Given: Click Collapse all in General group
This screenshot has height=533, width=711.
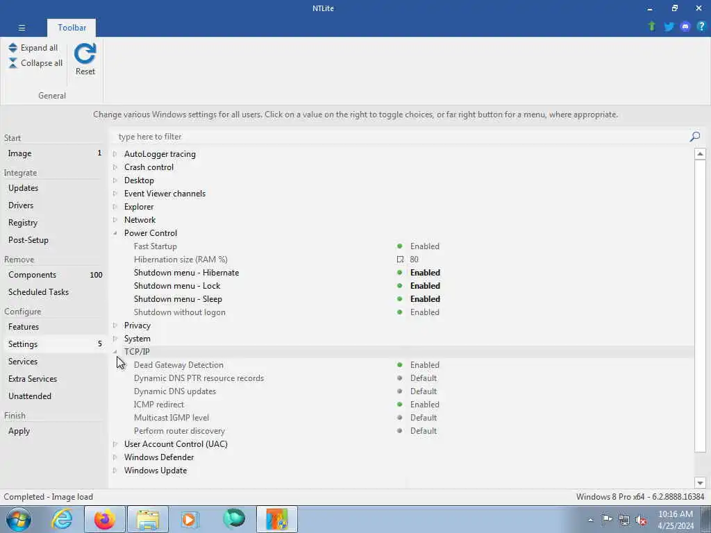Looking at the screenshot, I should pos(35,63).
